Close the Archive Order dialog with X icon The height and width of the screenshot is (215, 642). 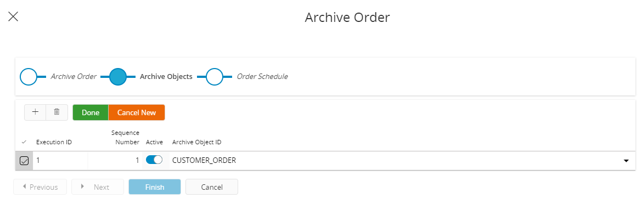pos(13,17)
